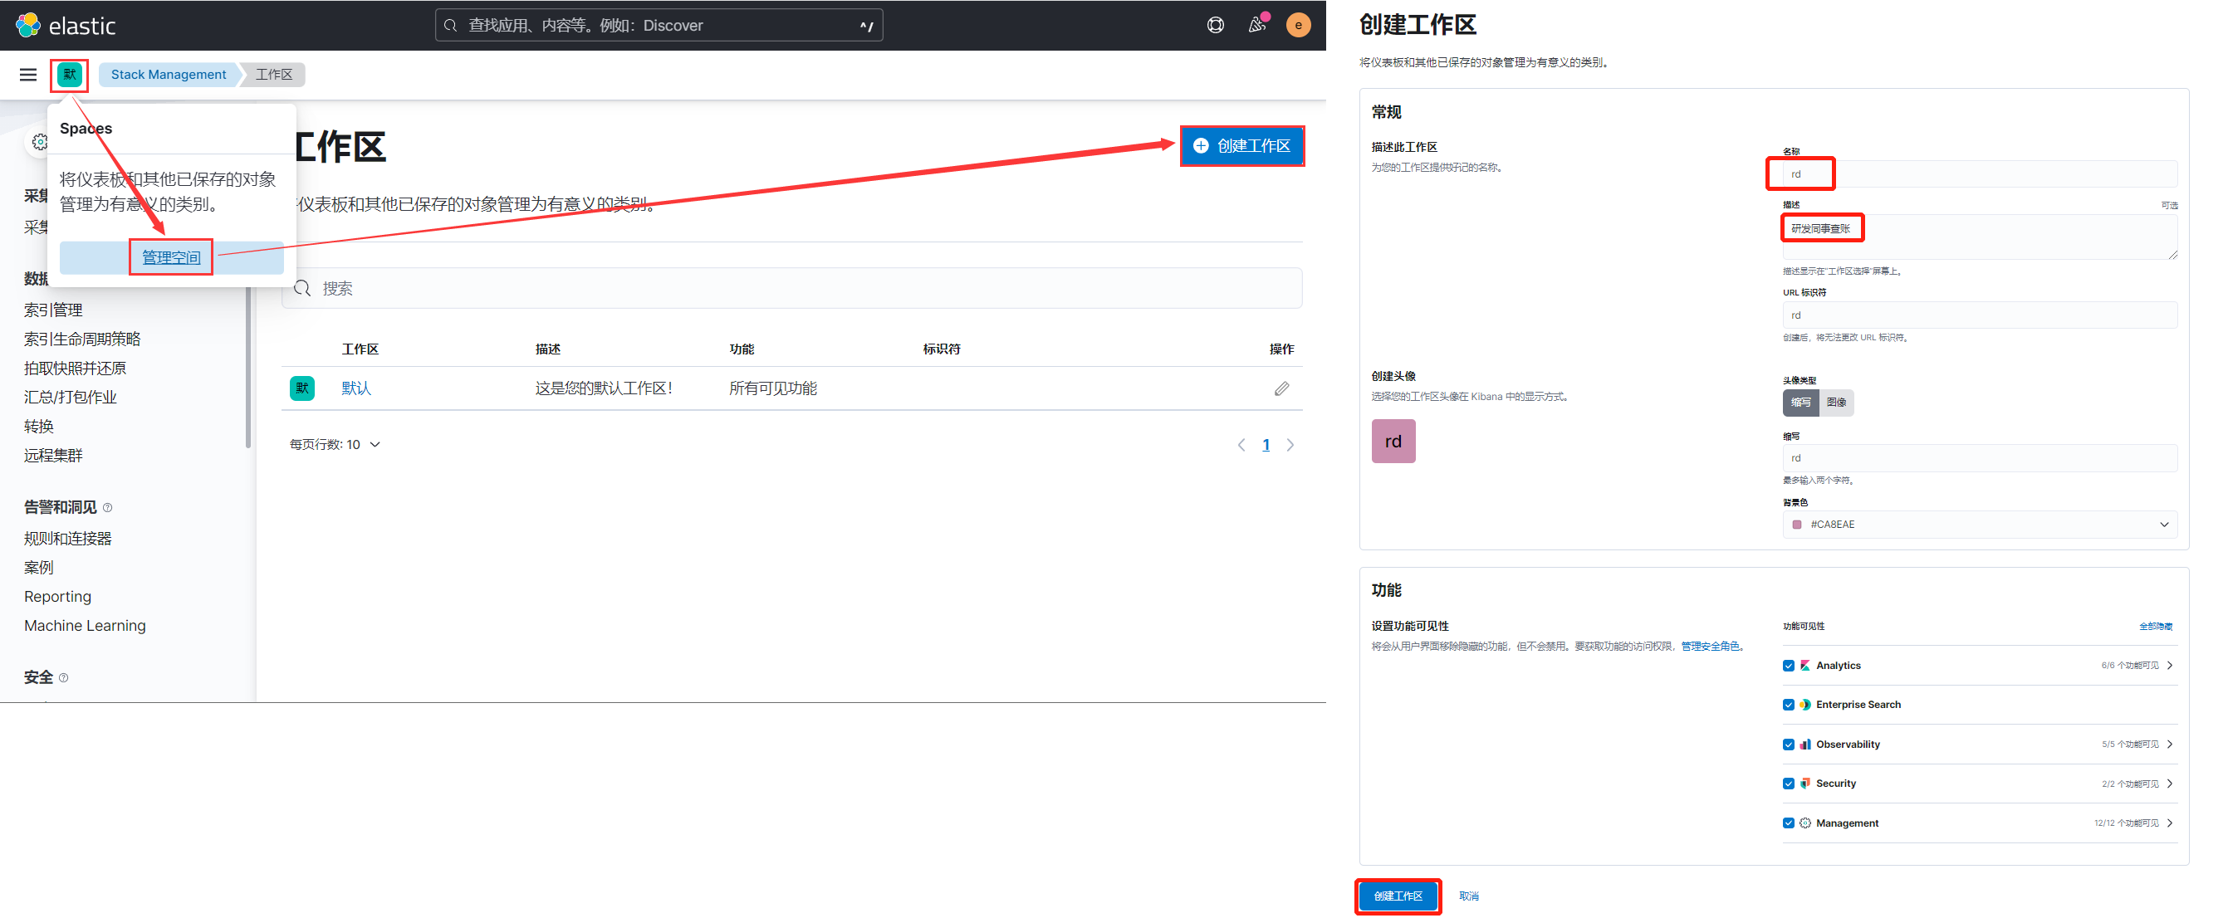This screenshot has width=2228, height=918.
Task: Toggle the Security visibility checkbox
Action: (1788, 784)
